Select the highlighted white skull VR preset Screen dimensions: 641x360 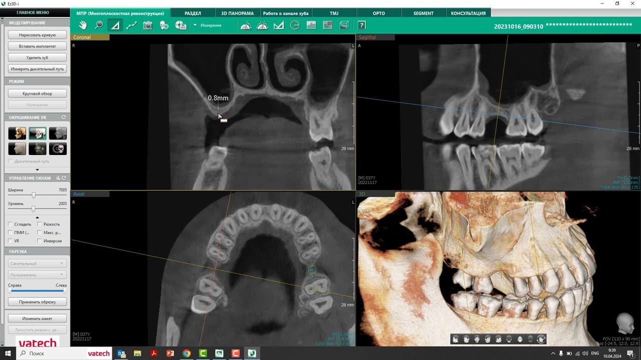click(x=38, y=133)
